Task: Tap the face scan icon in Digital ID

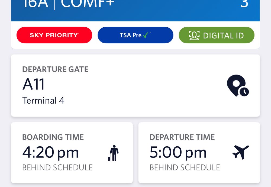Action: pos(194,36)
